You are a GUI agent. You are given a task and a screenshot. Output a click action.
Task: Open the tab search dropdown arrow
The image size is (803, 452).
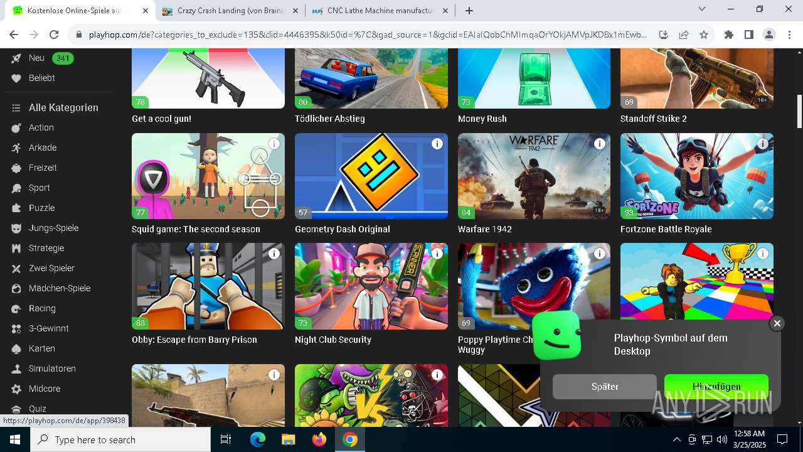click(702, 9)
